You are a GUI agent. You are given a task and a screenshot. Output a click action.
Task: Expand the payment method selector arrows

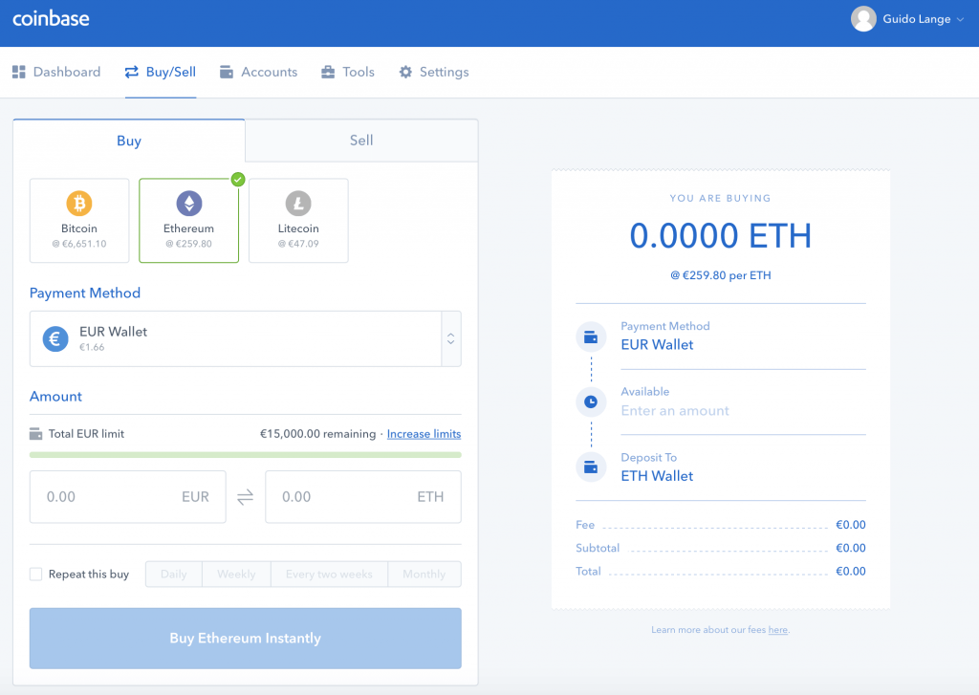[451, 339]
